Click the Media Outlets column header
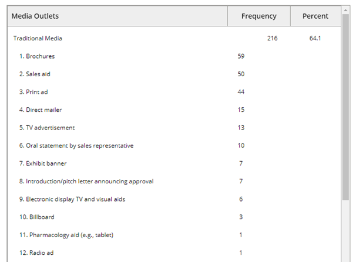The height and width of the screenshot is (263, 356). click(35, 16)
